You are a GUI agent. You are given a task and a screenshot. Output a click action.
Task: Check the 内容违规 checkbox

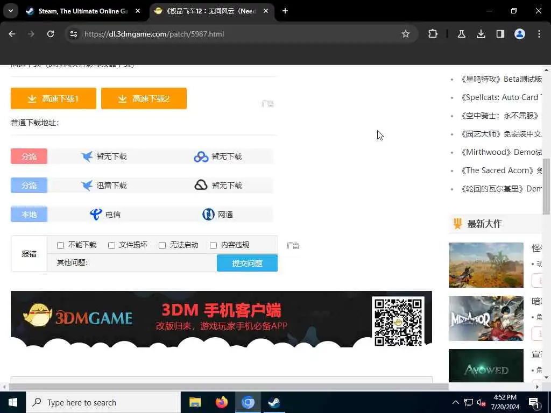[x=213, y=245]
